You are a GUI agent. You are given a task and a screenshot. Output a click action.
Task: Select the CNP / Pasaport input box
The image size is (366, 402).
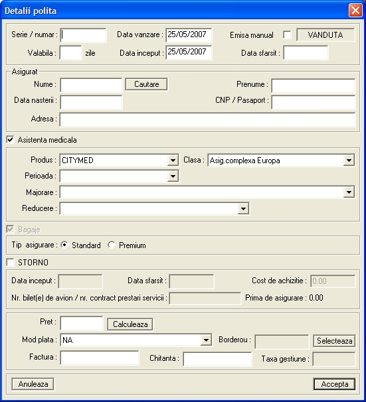[313, 102]
